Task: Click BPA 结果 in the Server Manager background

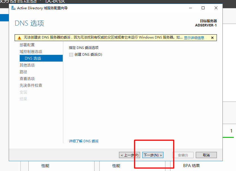Action: pos(191,166)
